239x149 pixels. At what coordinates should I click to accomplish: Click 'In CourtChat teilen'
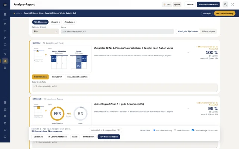pos(58,137)
